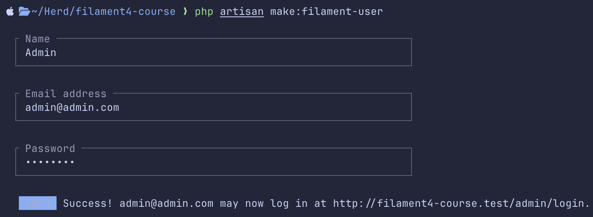Click the green prompt arrow symbol
The width and height of the screenshot is (593, 217).
click(x=185, y=12)
